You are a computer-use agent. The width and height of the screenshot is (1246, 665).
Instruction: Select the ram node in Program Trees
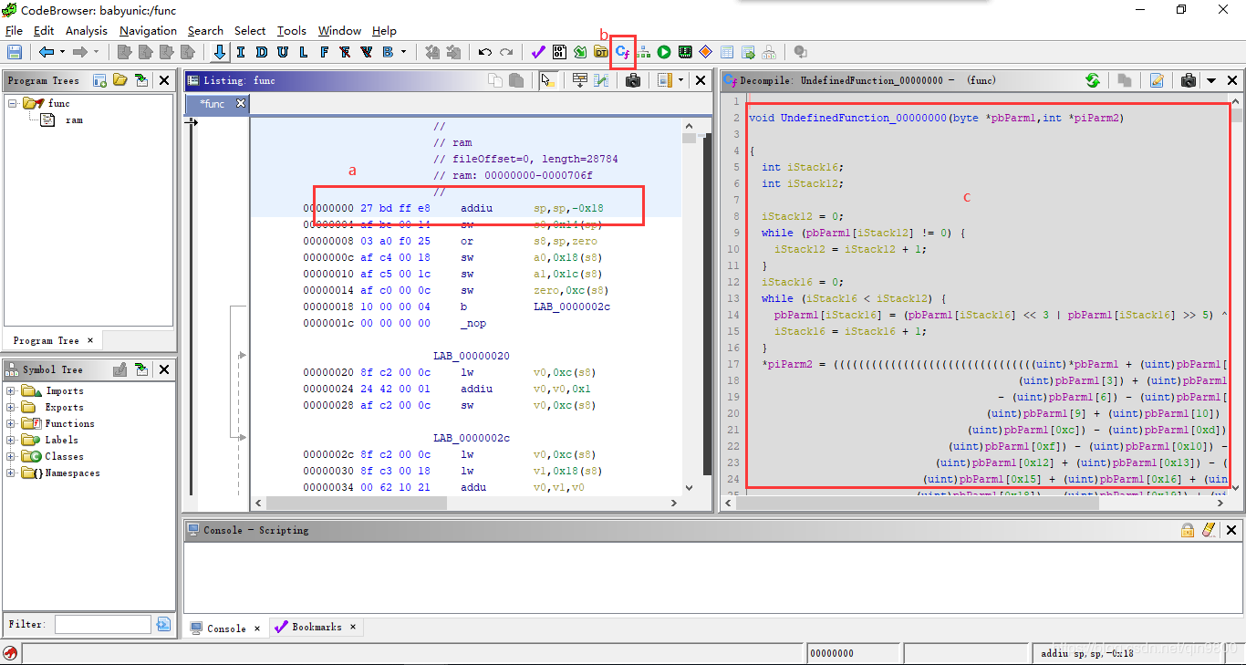(x=73, y=119)
